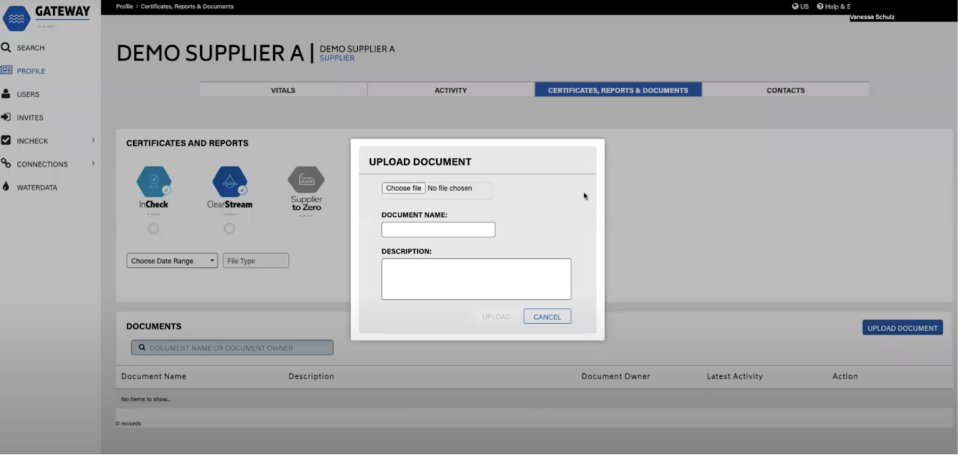The width and height of the screenshot is (958, 455).
Task: Select the radio button under ClearStream
Action: (x=229, y=229)
